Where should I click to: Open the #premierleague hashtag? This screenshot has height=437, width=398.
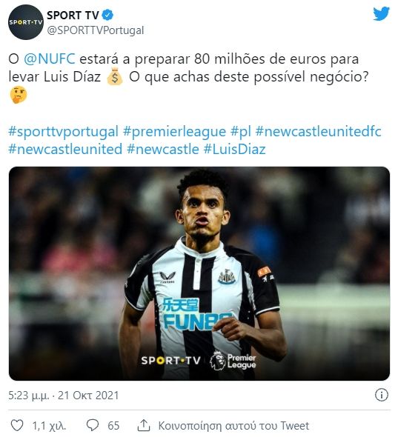[x=174, y=132]
